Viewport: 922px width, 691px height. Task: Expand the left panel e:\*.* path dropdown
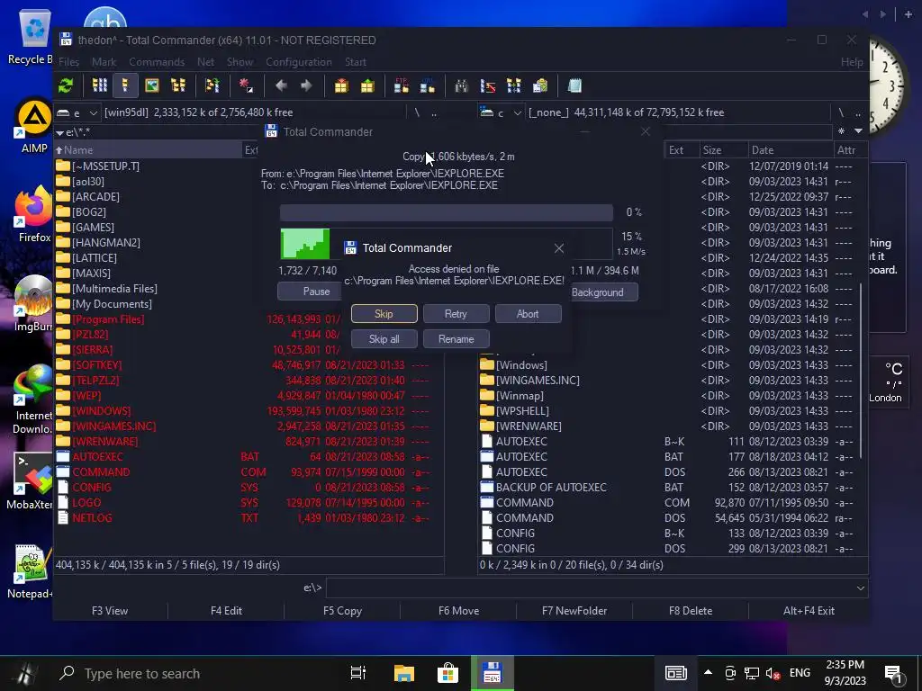[59, 133]
